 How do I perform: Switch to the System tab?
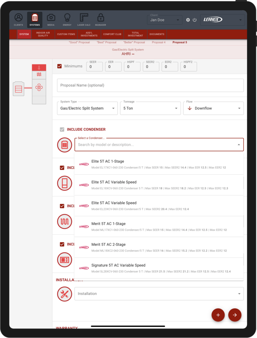[24, 34]
